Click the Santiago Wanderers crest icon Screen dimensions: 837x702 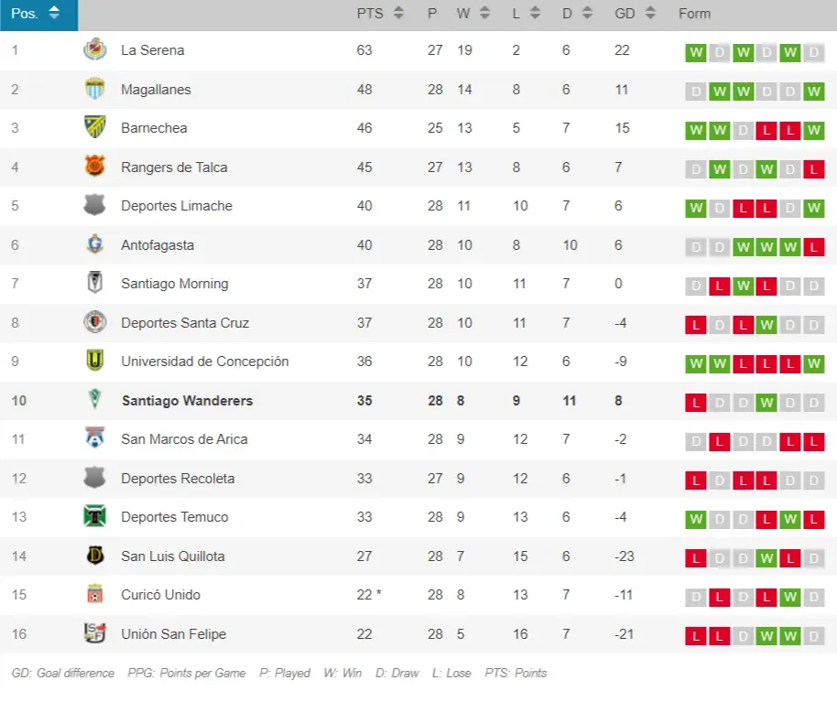tap(94, 401)
